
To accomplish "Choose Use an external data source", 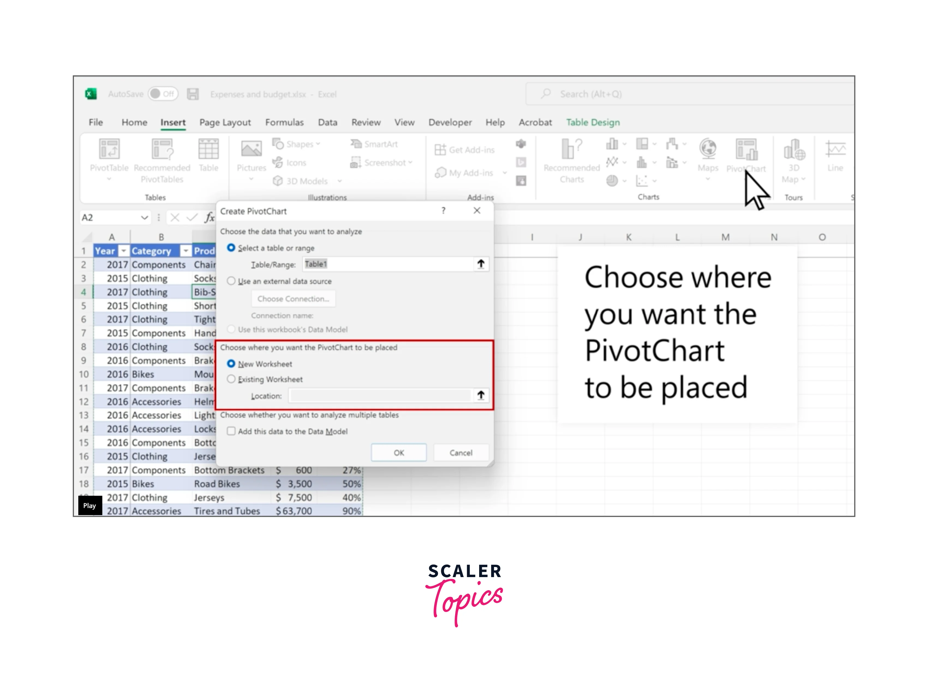I will tap(231, 281).
